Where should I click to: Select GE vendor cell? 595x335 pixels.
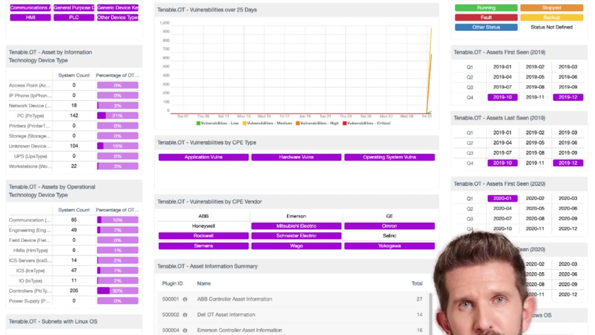click(x=390, y=216)
